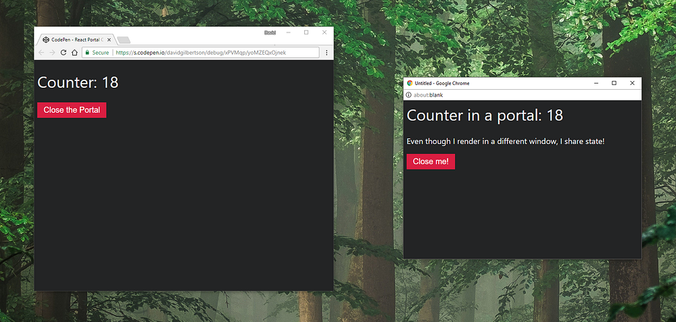The width and height of the screenshot is (676, 322).
Task: Close the CodePen React Portal tab
Action: (x=109, y=40)
